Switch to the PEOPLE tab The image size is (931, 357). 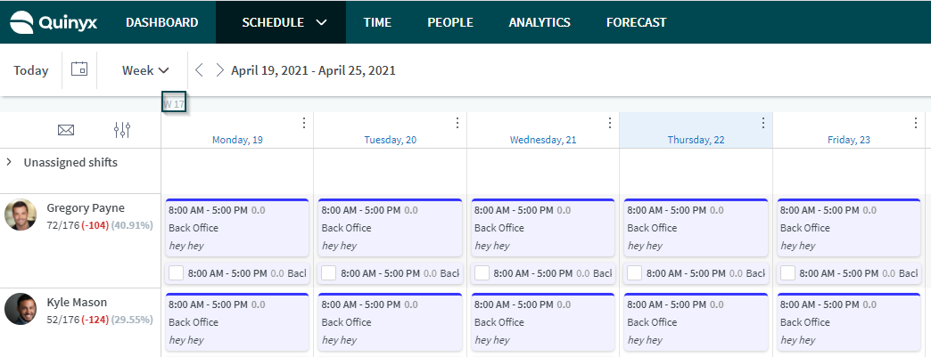450,22
